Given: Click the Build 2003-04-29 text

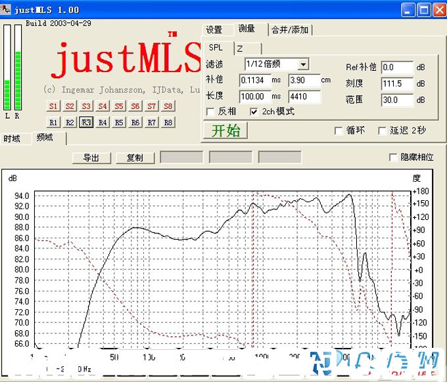Looking at the screenshot, I should (x=59, y=24).
